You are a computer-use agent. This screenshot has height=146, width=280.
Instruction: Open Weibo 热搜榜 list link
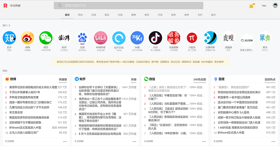point(63,80)
